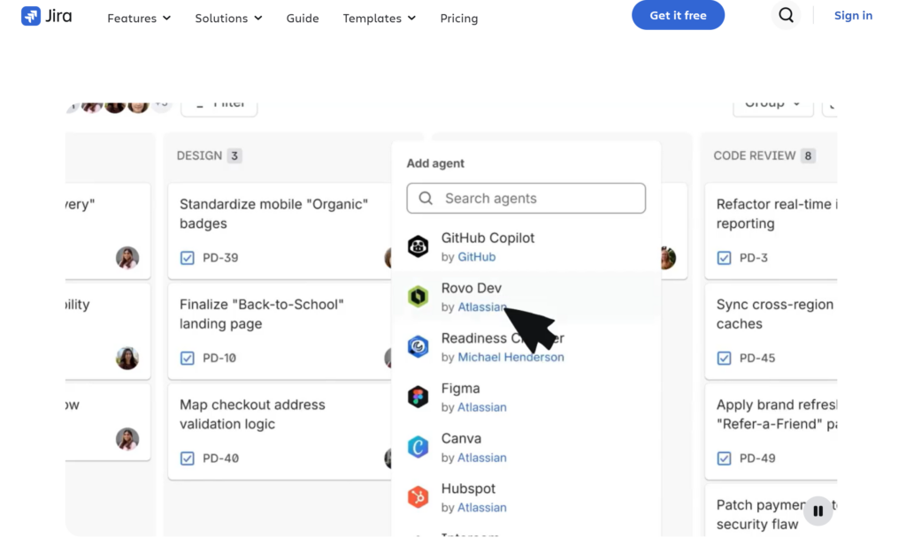Image resolution: width=906 pixels, height=545 pixels.
Task: Click the Jira logo icon
Action: pos(31,16)
